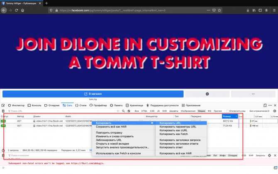Toggle the HTML network filter
Image resolution: width=278 pixels, height=174 pixels.
click(144, 111)
